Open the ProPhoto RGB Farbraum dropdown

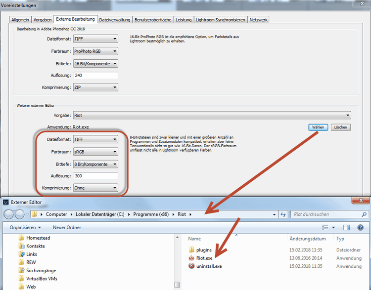(x=95, y=51)
